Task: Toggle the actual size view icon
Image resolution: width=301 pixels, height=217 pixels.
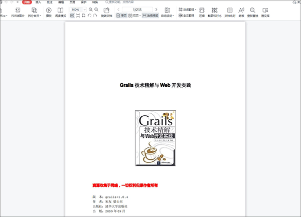Action: [72, 16]
